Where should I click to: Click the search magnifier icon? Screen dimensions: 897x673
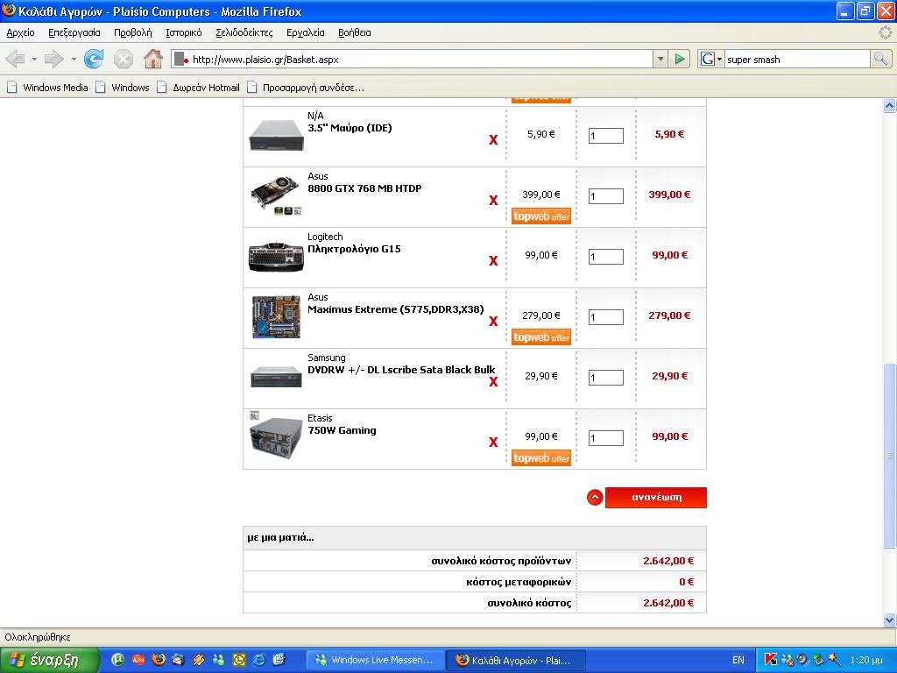[880, 59]
